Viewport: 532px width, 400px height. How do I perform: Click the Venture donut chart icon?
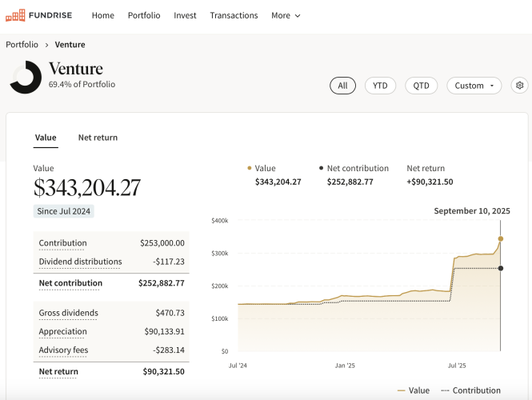coord(26,78)
